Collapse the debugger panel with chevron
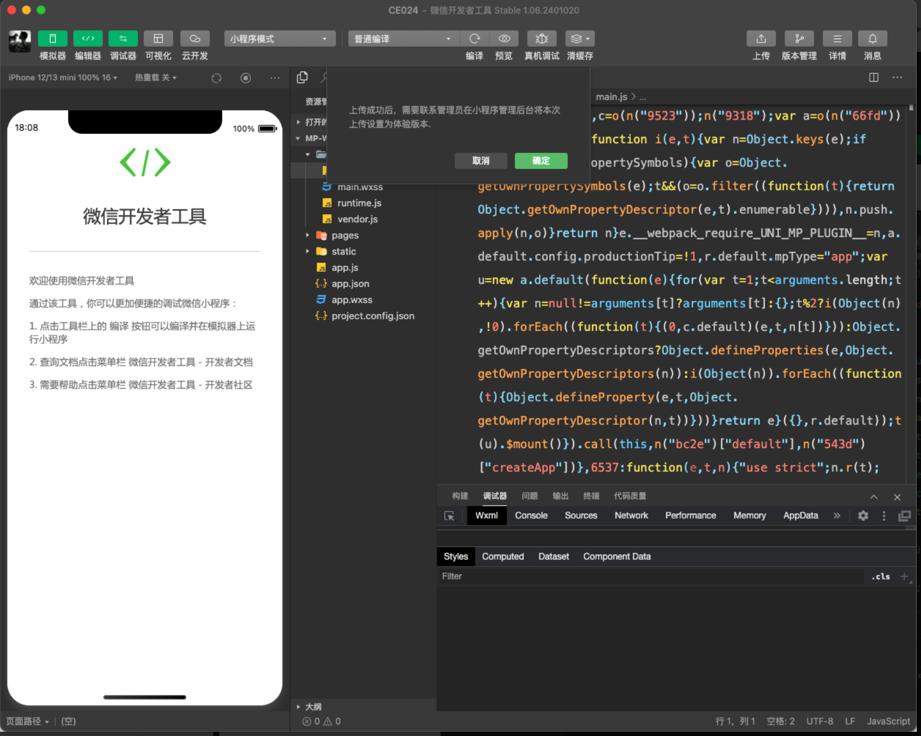This screenshot has width=921, height=736. [x=874, y=497]
